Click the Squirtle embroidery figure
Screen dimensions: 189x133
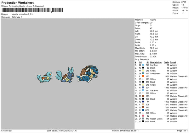pos(45,77)
